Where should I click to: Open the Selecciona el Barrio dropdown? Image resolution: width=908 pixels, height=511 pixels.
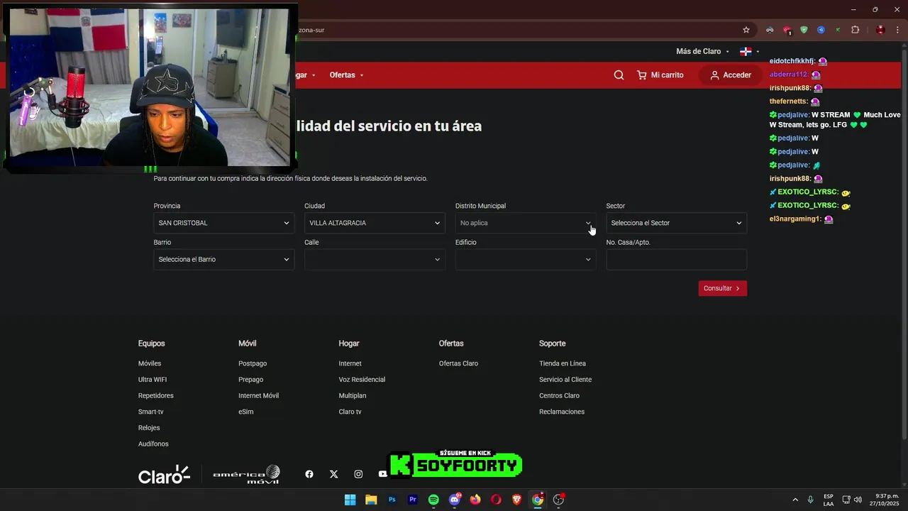coord(224,259)
